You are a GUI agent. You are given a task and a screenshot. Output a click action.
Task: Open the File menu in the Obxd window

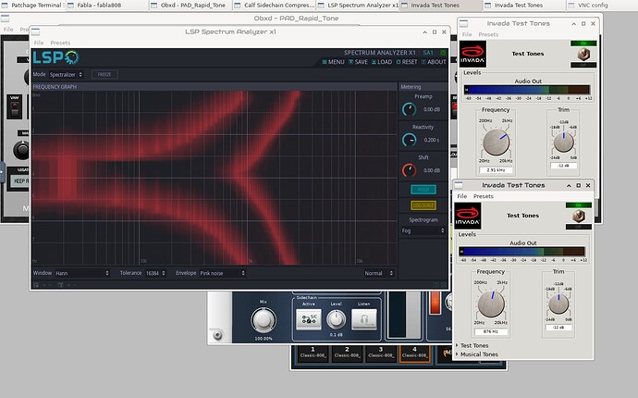(x=8, y=30)
